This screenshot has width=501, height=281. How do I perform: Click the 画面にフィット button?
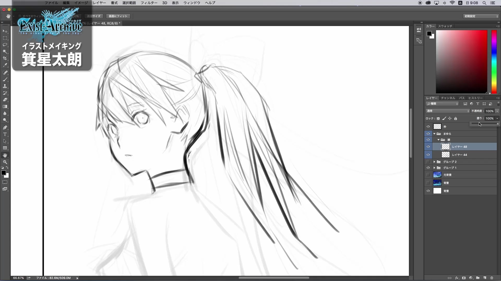tap(118, 16)
